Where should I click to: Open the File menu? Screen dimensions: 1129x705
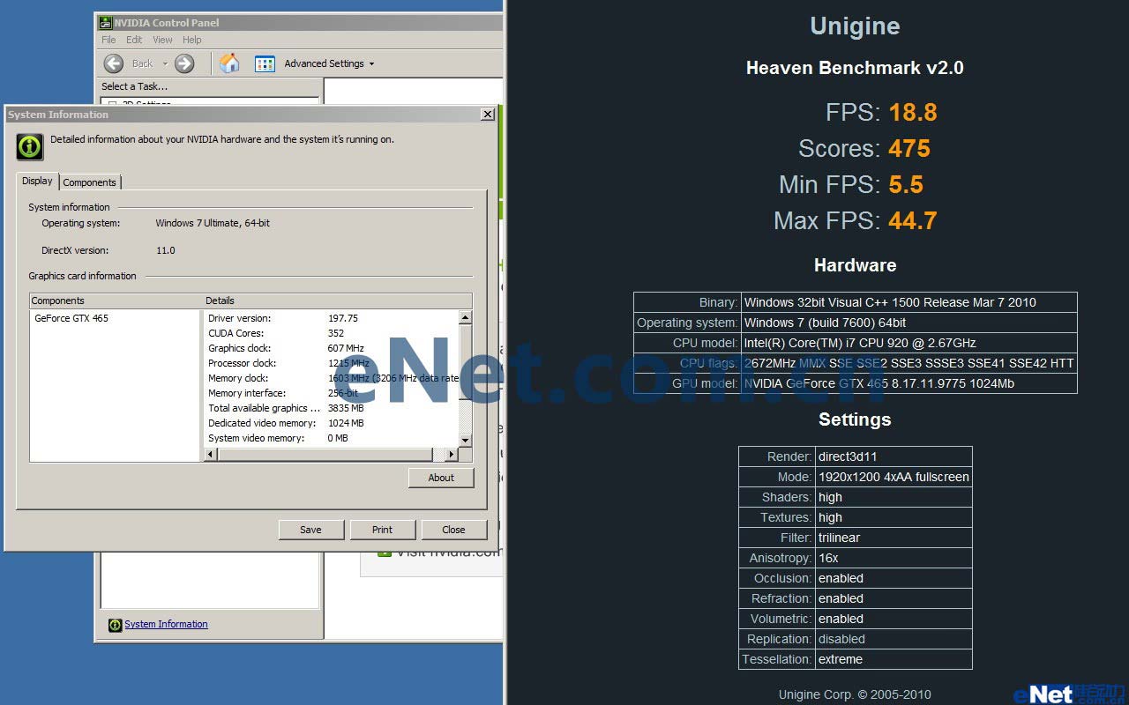pos(108,40)
